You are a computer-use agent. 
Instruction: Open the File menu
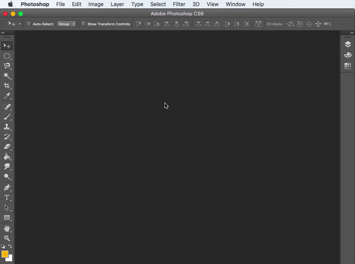60,4
